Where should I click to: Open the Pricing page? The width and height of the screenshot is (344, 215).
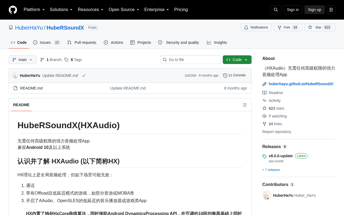[181, 10]
